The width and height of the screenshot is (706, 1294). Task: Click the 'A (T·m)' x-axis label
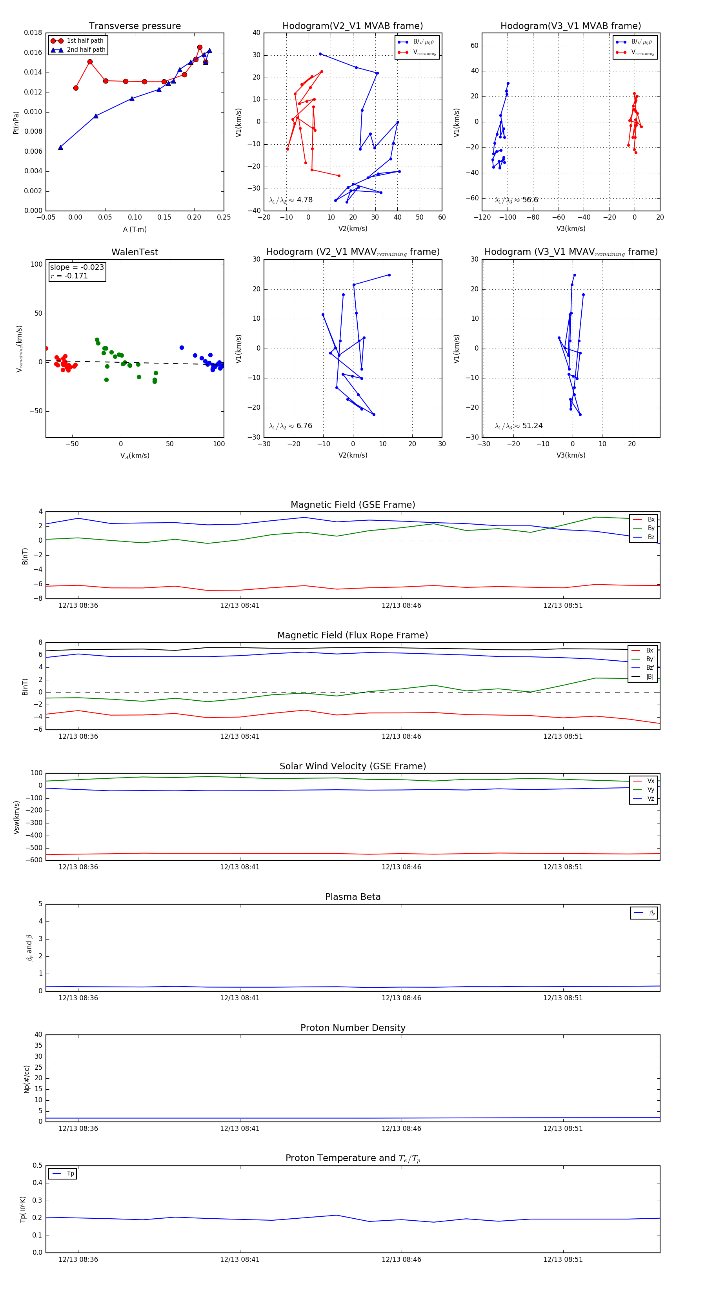pyautogui.click(x=135, y=229)
